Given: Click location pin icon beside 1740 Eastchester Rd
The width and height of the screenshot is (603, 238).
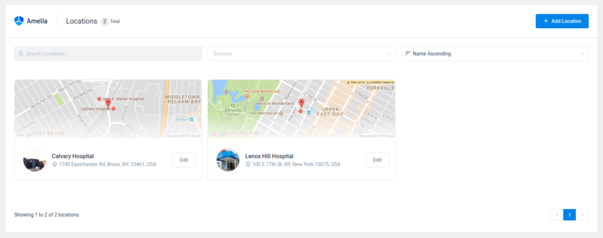Looking at the screenshot, I should tap(55, 164).
